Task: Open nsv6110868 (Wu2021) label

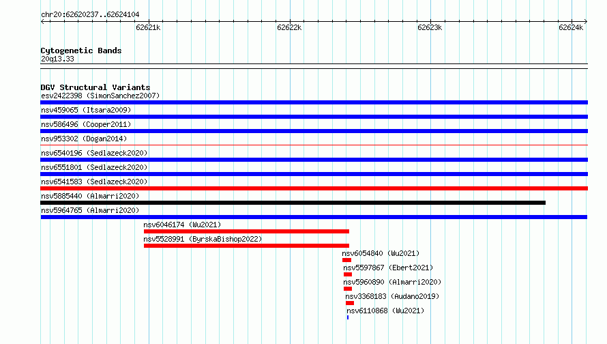Action: coord(385,311)
